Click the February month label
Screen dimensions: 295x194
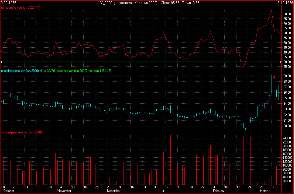coord(218,191)
